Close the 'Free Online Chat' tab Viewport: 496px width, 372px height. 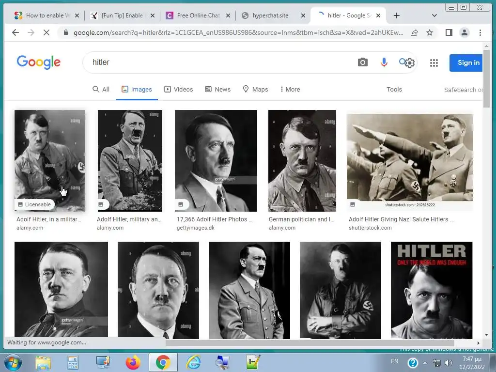coord(228,15)
